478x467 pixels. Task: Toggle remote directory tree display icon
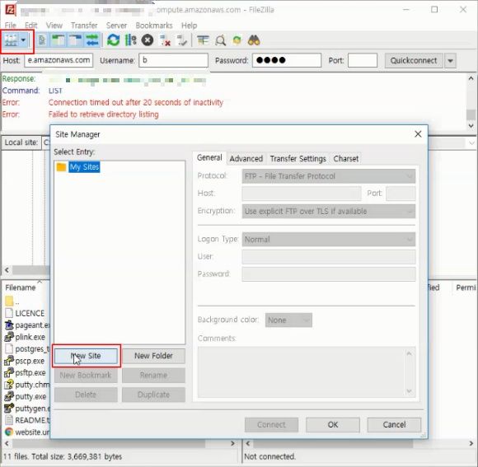tap(75, 40)
